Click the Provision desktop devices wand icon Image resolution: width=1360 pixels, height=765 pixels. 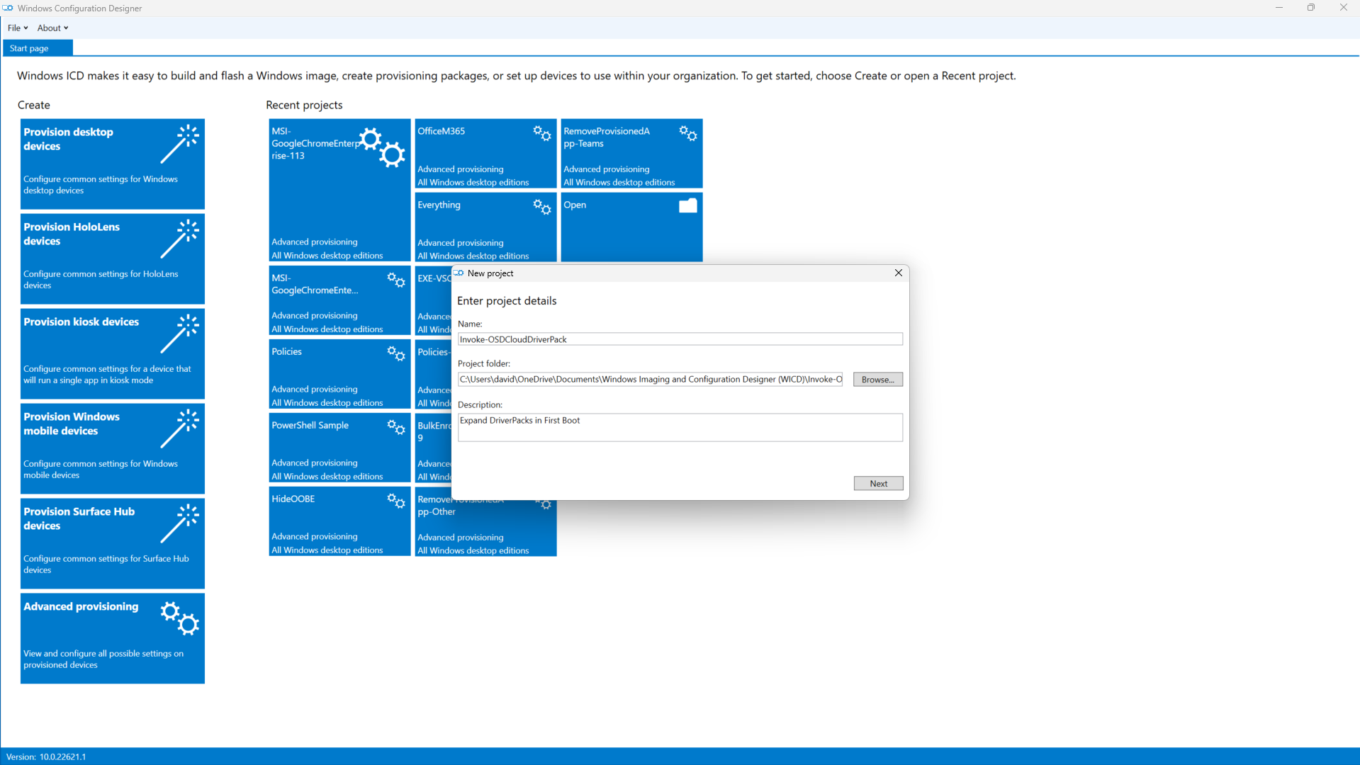pyautogui.click(x=179, y=143)
